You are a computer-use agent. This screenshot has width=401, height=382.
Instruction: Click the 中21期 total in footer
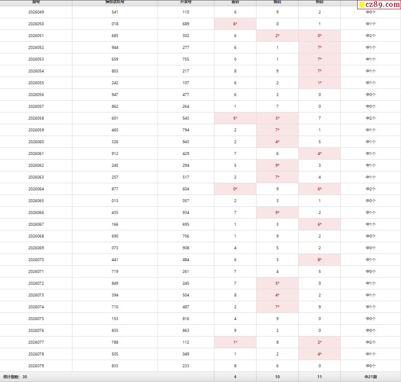pos(371,377)
